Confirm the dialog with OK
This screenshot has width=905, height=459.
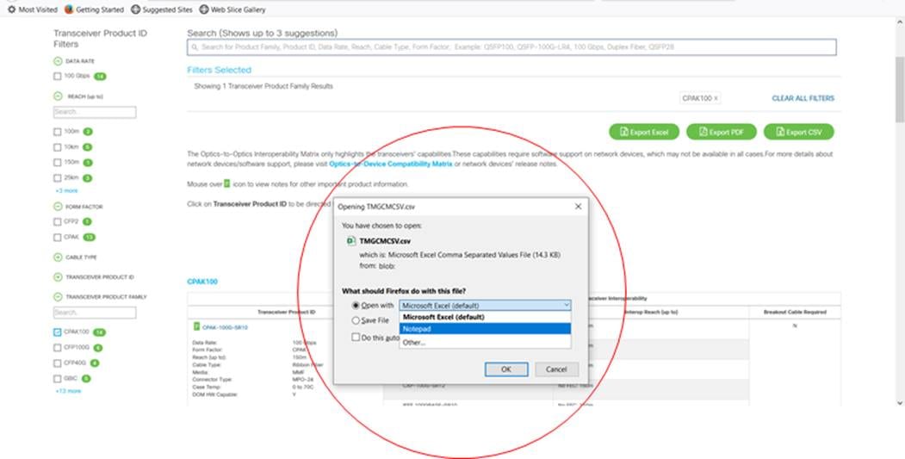point(506,369)
